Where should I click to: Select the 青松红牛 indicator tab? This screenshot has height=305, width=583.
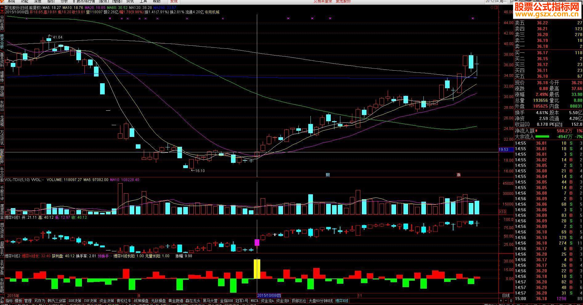point(124,301)
